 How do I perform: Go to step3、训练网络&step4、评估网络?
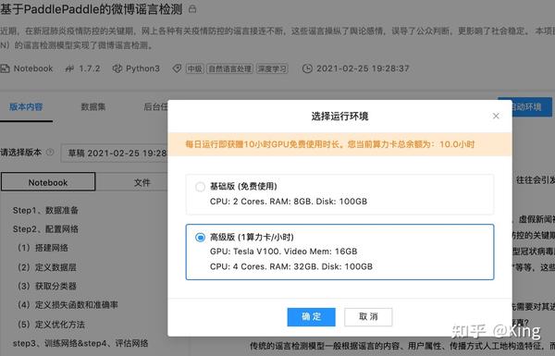coord(80,343)
